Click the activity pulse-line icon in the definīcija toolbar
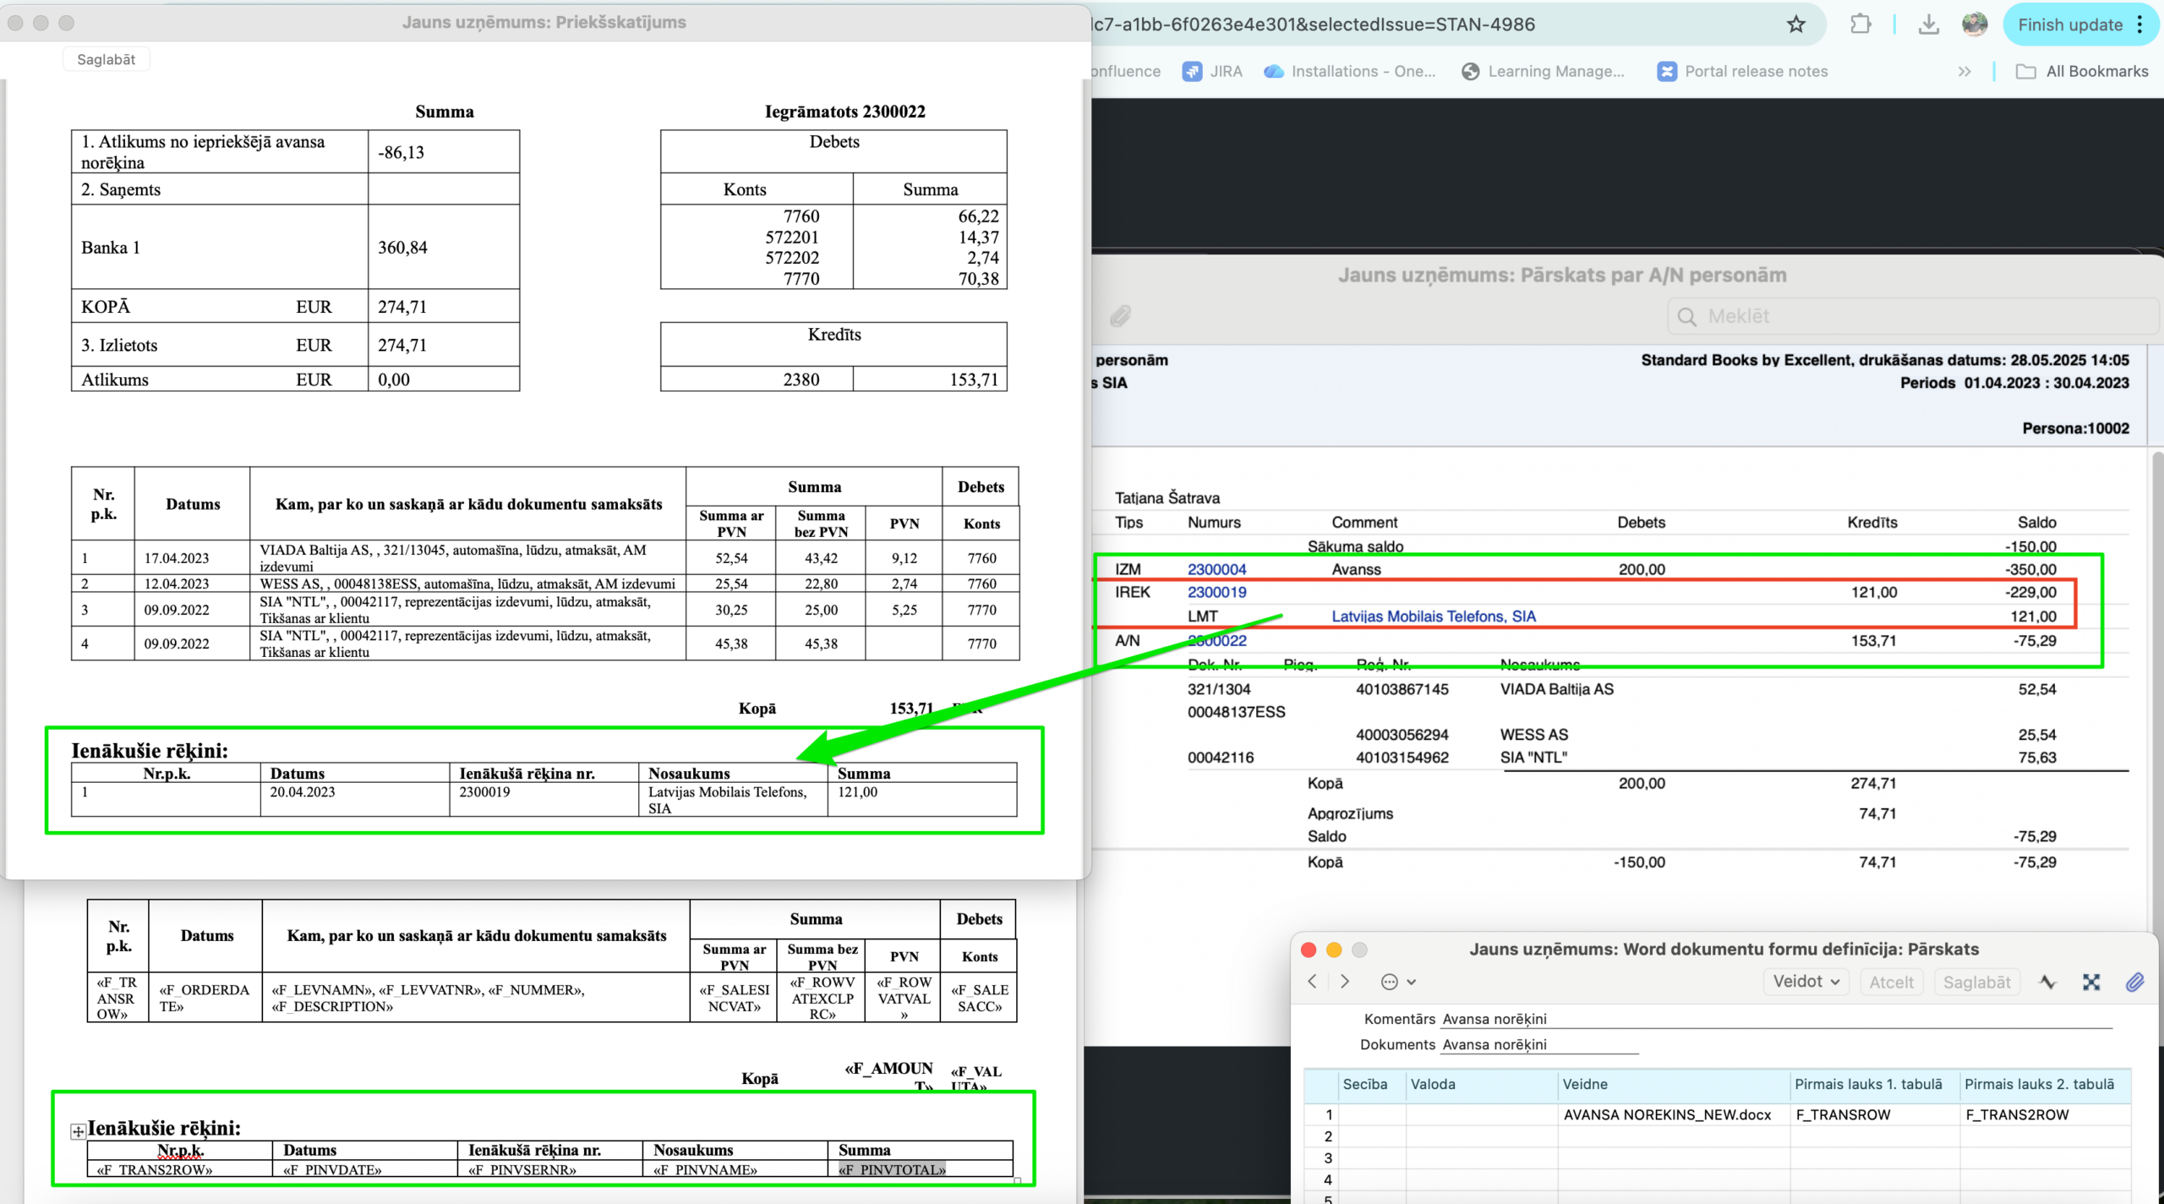The height and width of the screenshot is (1204, 2164). point(2047,982)
